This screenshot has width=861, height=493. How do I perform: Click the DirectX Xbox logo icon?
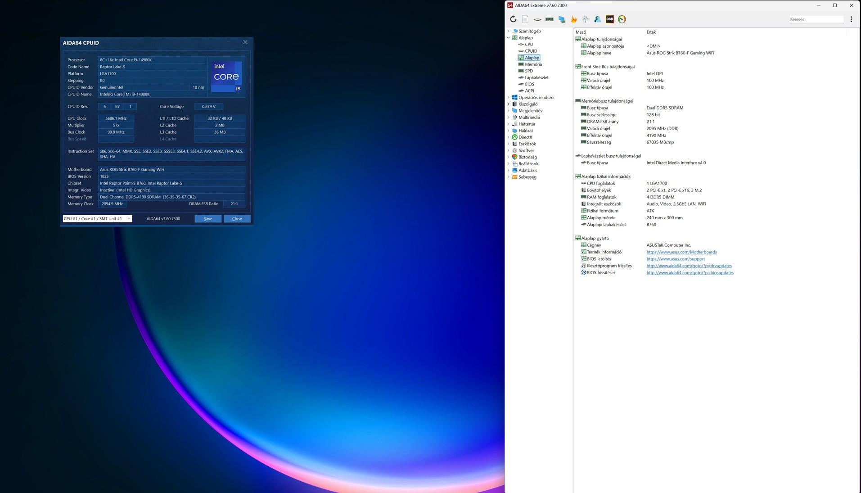click(x=514, y=137)
